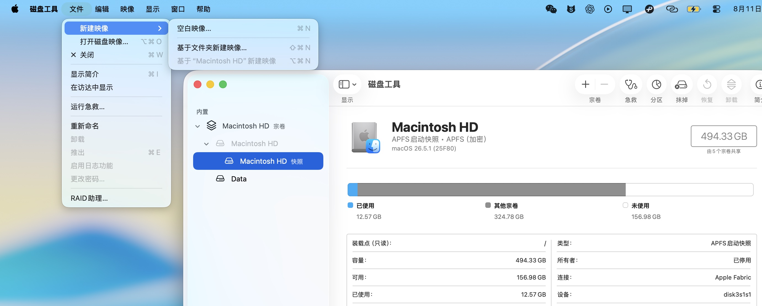This screenshot has width=762, height=306.
Task: Open the 映像 menu
Action: [127, 9]
